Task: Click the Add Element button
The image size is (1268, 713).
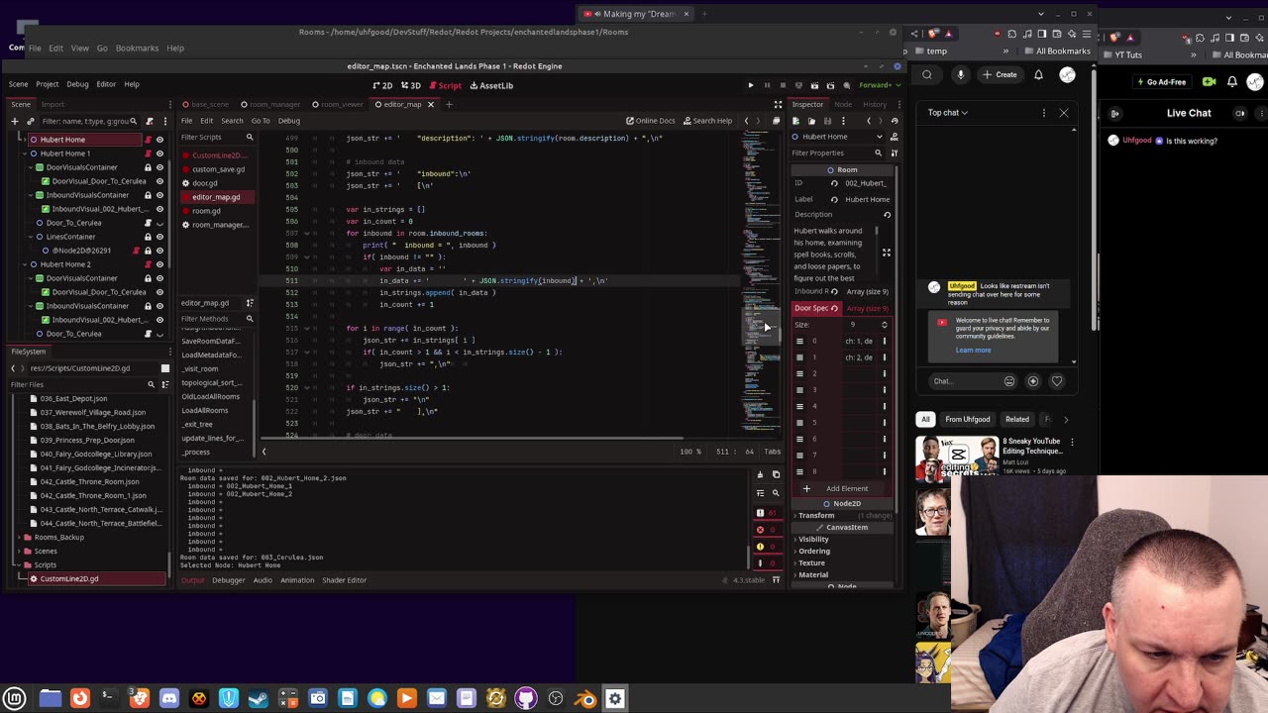Action: [x=839, y=488]
